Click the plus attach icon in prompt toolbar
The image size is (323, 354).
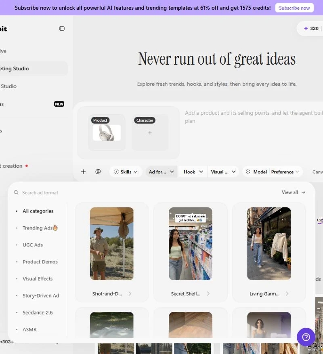tap(84, 172)
